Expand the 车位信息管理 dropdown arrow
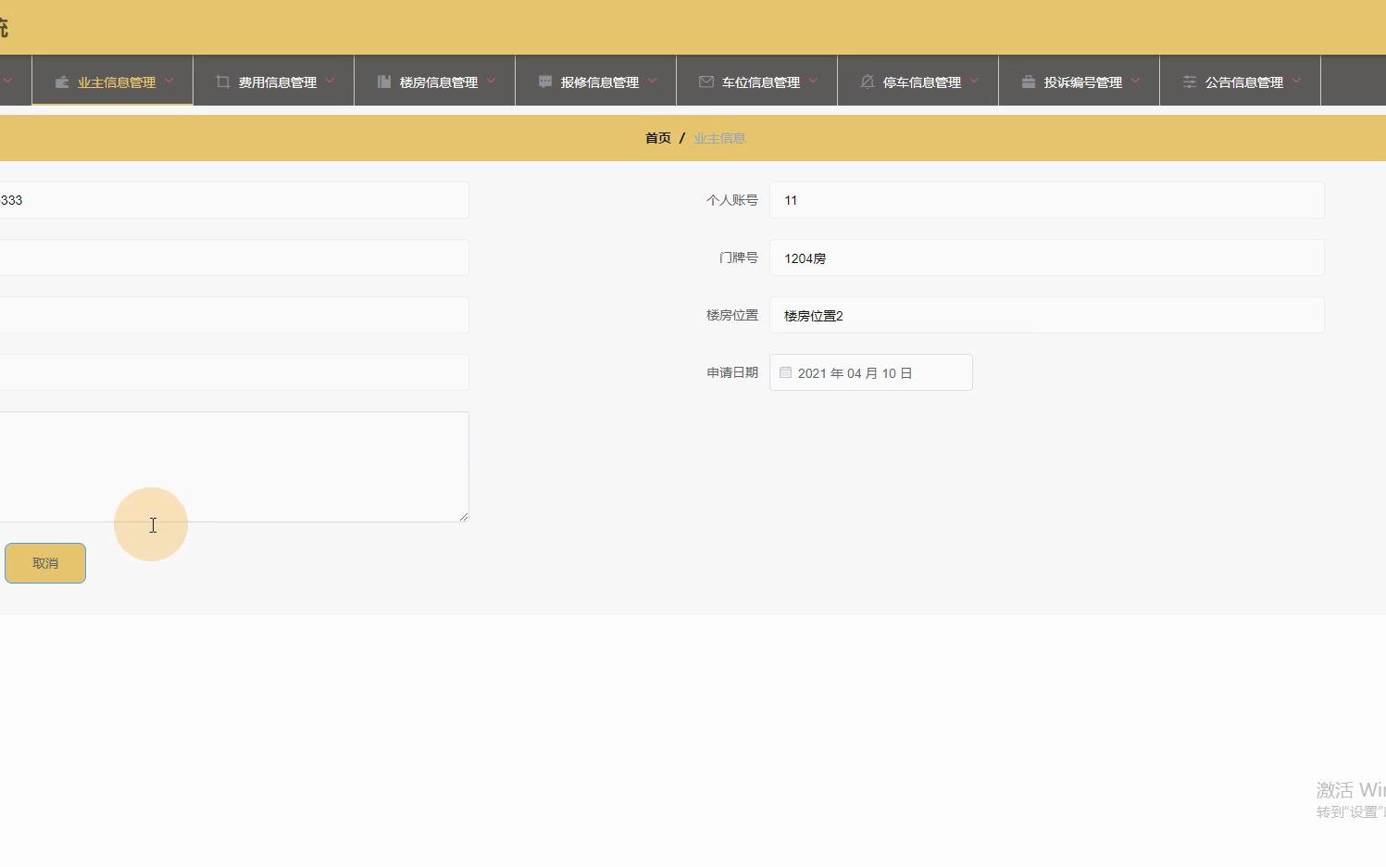This screenshot has height=867, width=1386. pyautogui.click(x=813, y=81)
